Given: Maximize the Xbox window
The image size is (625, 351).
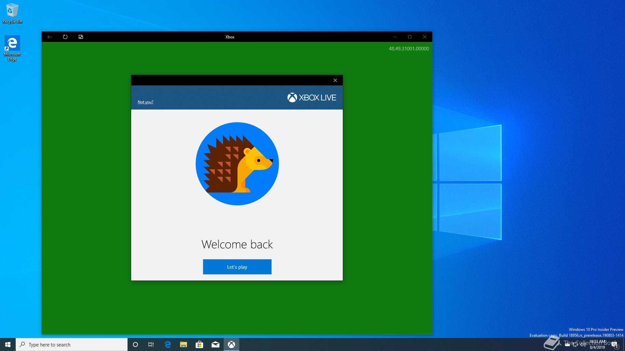Looking at the screenshot, I should click(x=410, y=37).
